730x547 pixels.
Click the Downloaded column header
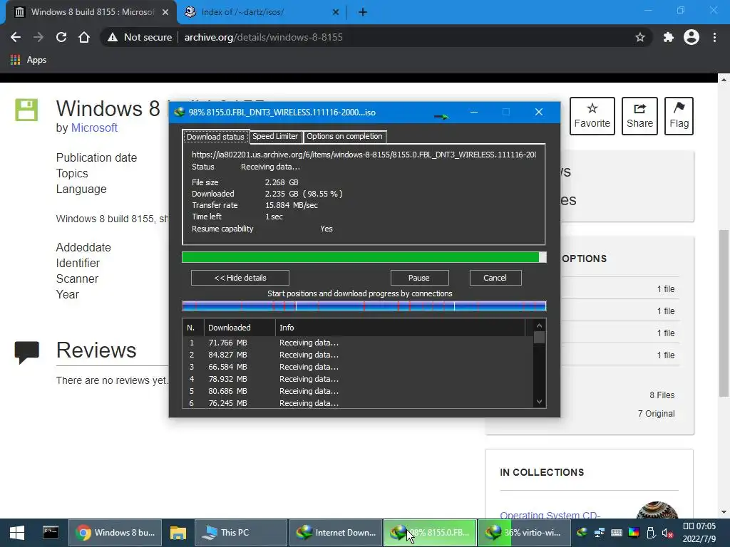[x=240, y=328]
